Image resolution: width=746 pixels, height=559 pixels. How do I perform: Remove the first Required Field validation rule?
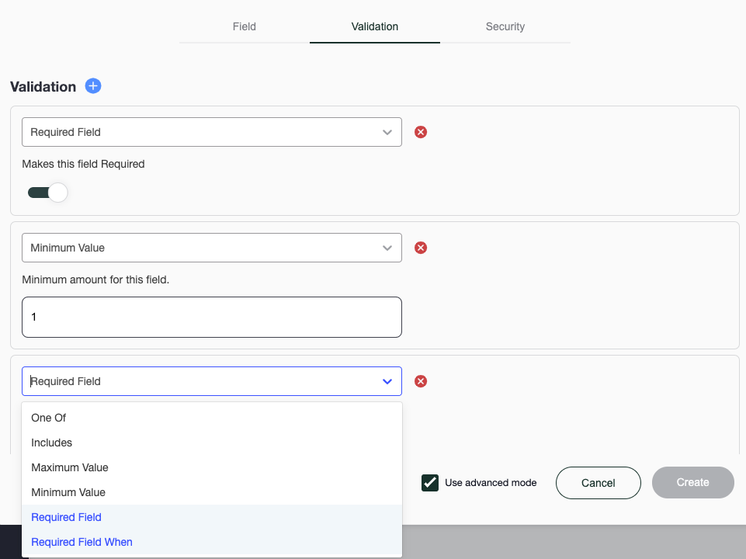(421, 132)
